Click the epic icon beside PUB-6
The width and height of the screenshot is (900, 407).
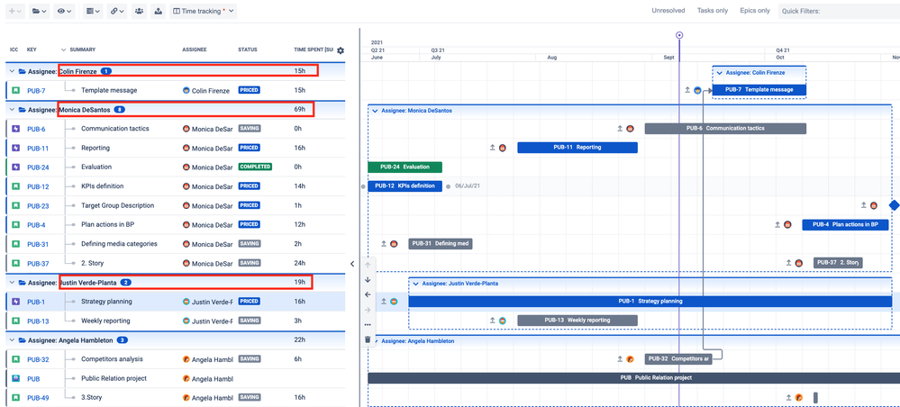click(15, 129)
